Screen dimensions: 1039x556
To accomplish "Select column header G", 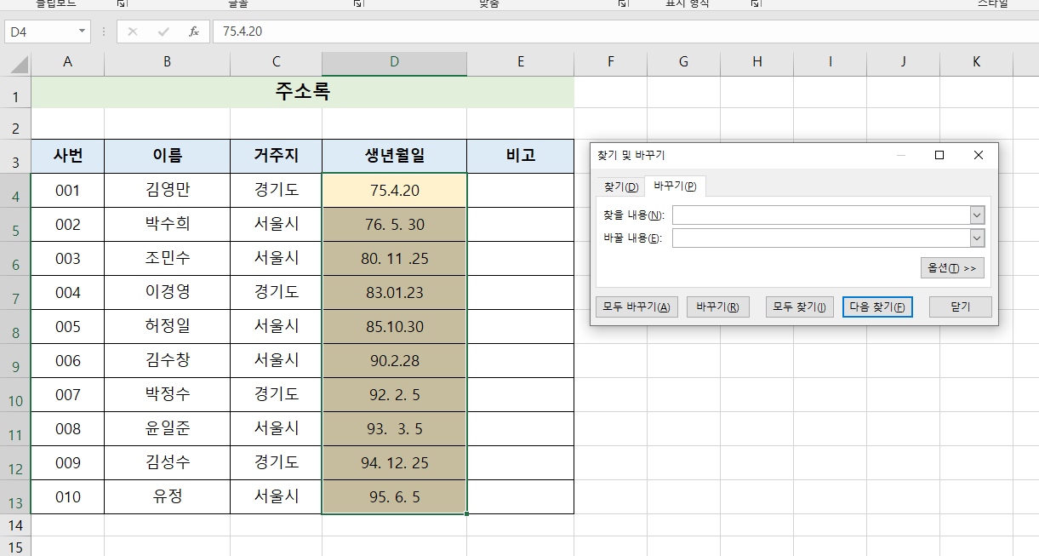I will click(x=683, y=61).
